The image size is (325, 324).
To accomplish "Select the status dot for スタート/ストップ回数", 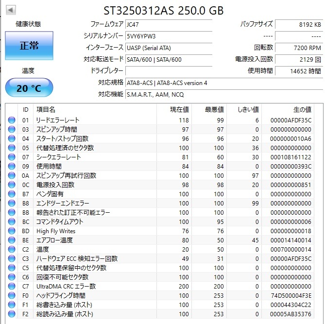I will click(12, 138).
